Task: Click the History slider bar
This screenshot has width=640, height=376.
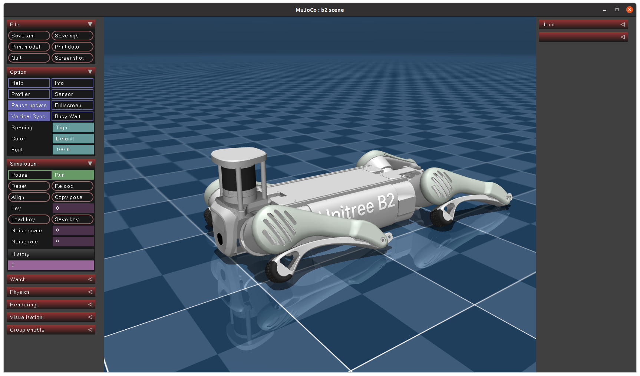Action: coord(51,265)
